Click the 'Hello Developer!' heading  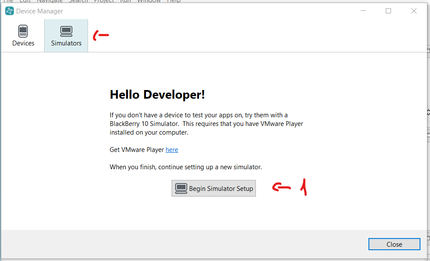[x=157, y=95]
